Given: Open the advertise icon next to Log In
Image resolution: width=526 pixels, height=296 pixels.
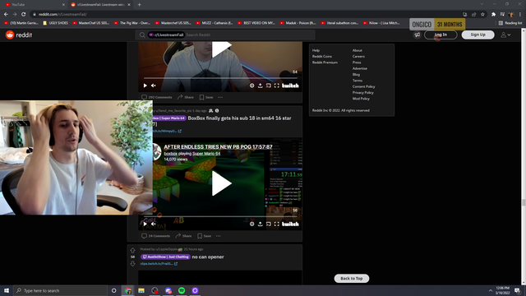Looking at the screenshot, I should (417, 35).
